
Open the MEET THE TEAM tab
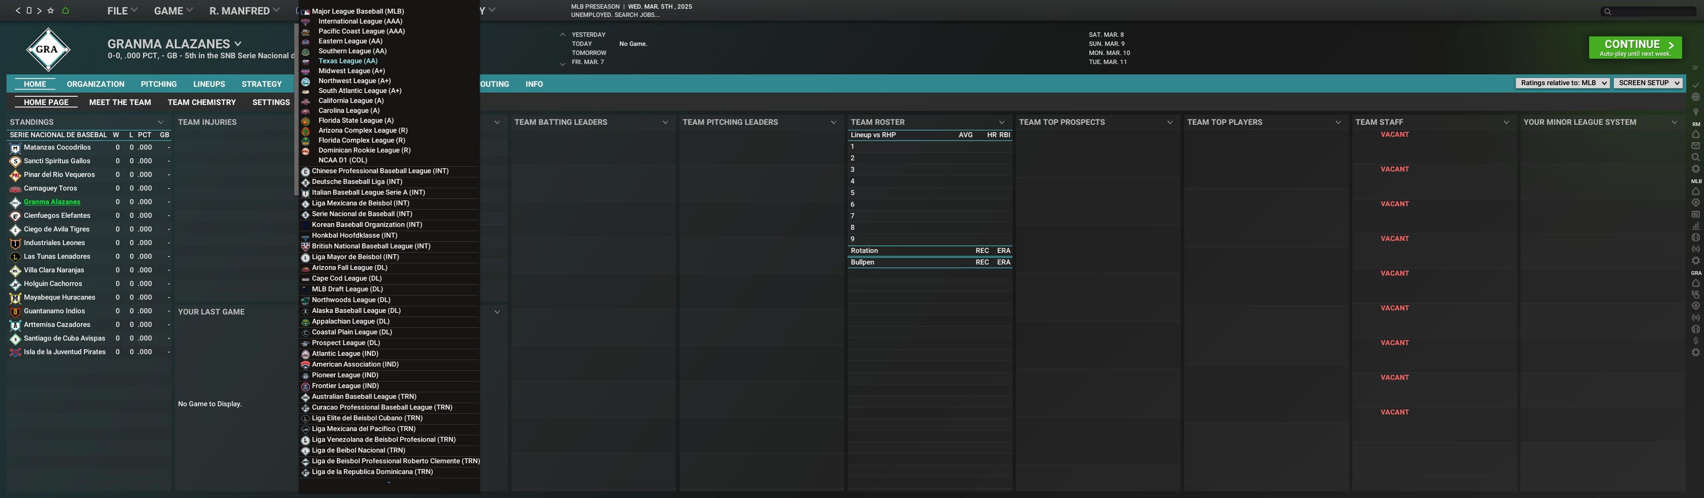[x=120, y=102]
